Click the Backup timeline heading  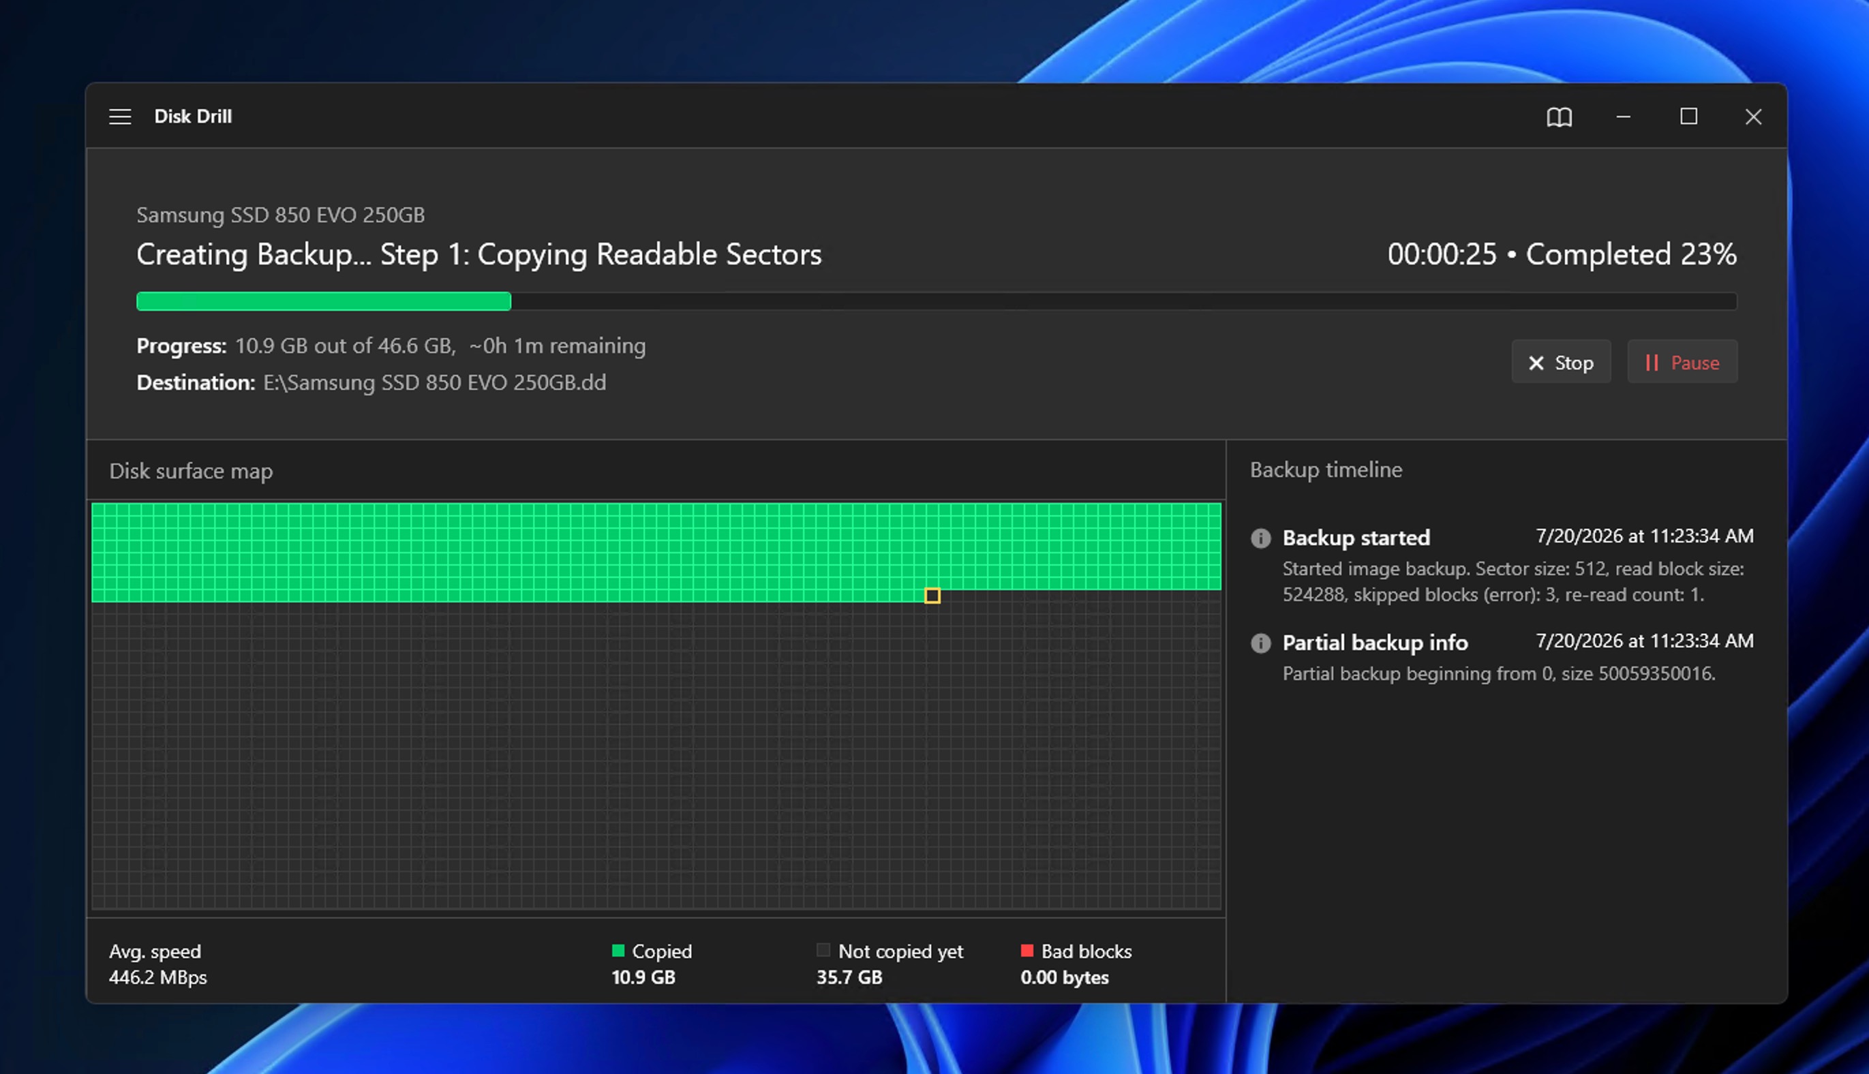point(1326,470)
